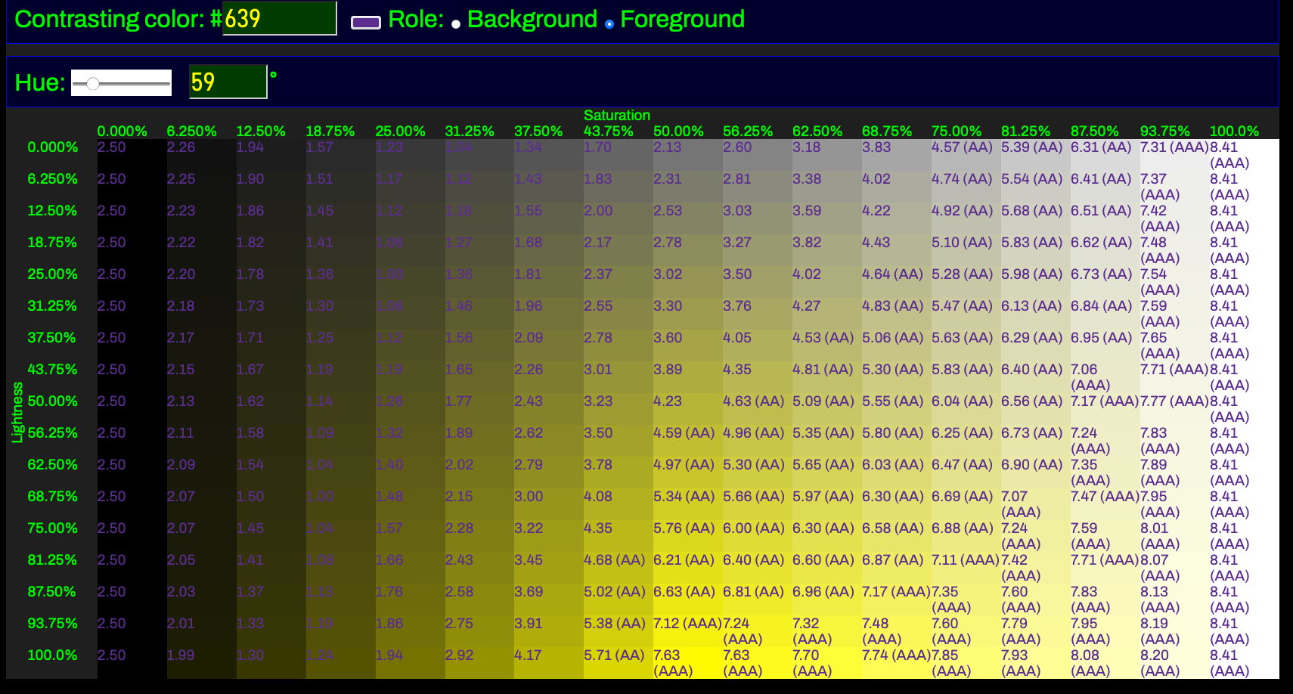Click the Hue degree value input box
The image size is (1293, 694).
227,82
